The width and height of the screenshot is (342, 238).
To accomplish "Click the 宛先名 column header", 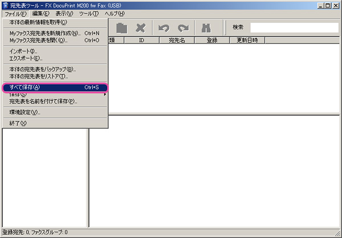I will (x=177, y=40).
